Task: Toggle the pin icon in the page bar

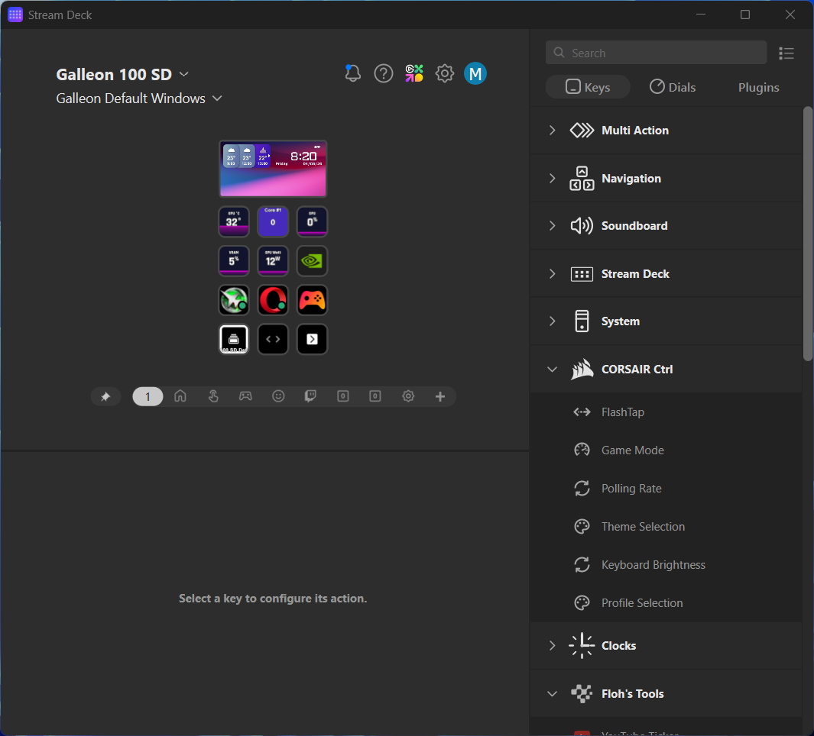Action: (x=106, y=396)
